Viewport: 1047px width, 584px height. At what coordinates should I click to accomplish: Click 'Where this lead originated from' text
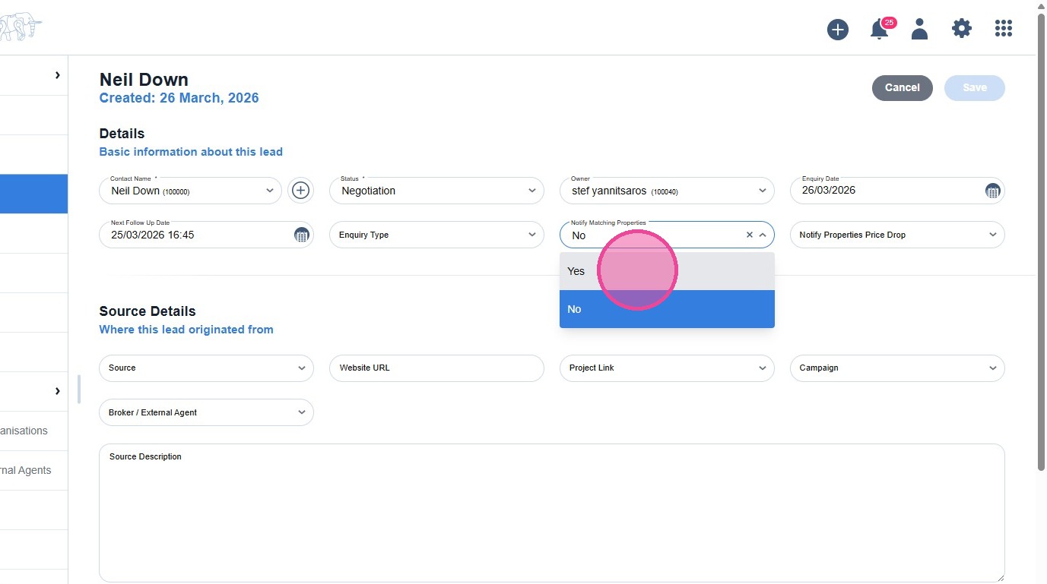[186, 330]
